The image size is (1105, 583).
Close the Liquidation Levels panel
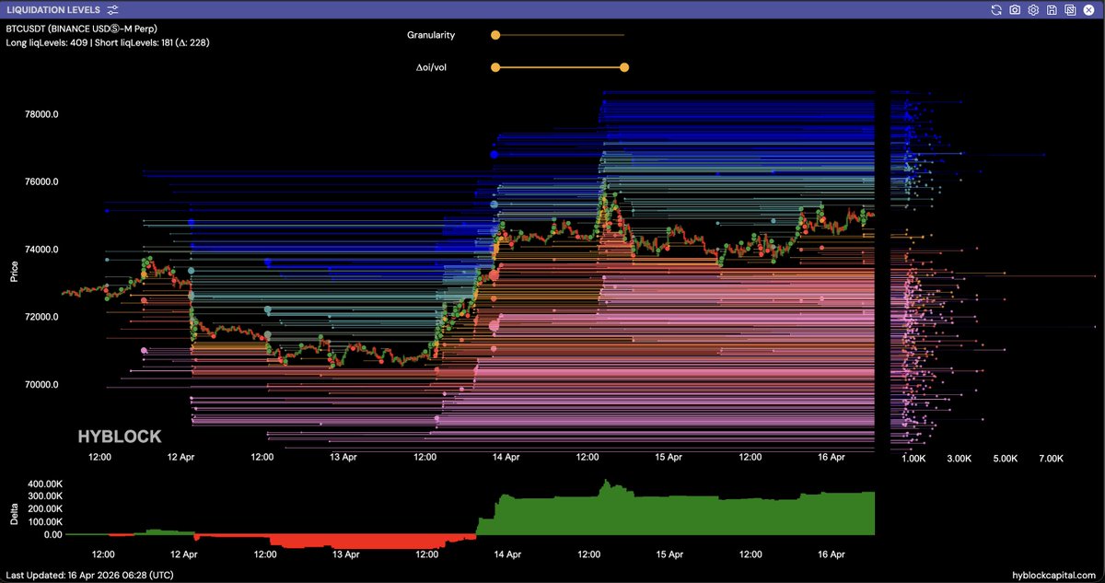(x=1088, y=9)
